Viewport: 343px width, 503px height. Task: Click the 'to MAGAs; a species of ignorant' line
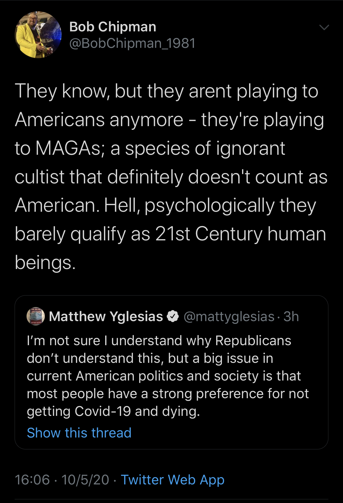point(150,148)
